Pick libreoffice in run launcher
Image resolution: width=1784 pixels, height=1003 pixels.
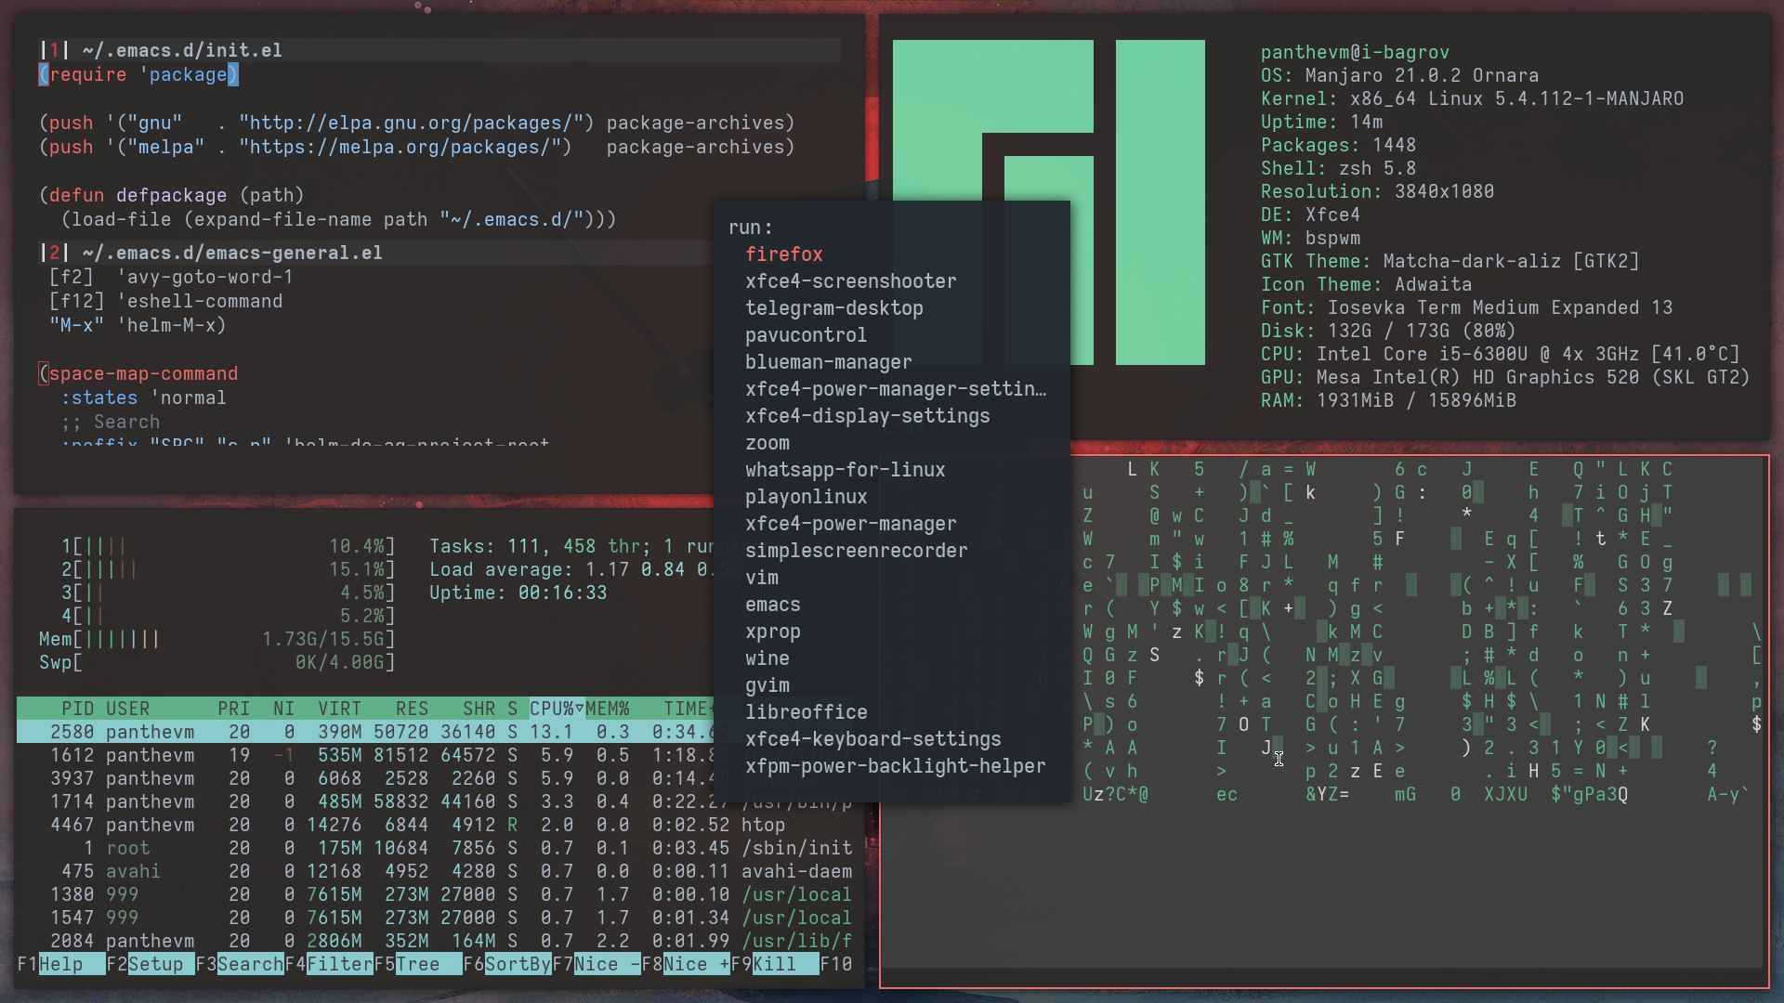point(806,712)
